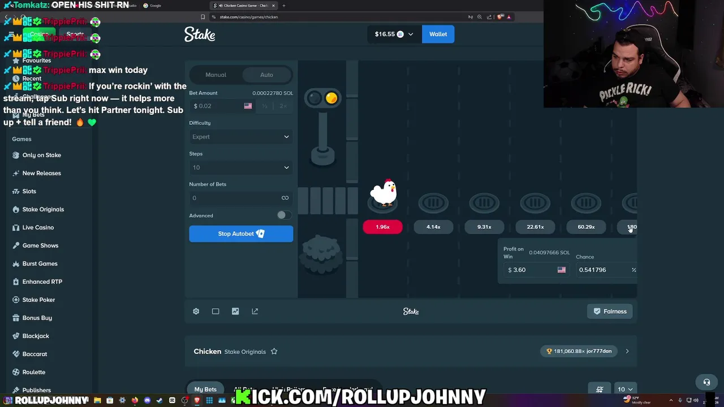Click the 181,060.88x top win record

(579, 351)
